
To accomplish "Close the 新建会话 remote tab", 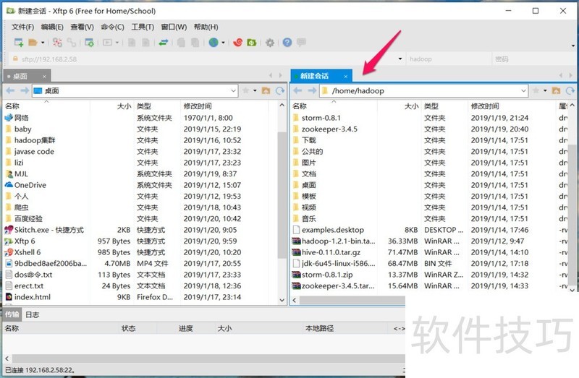I will click(346, 77).
